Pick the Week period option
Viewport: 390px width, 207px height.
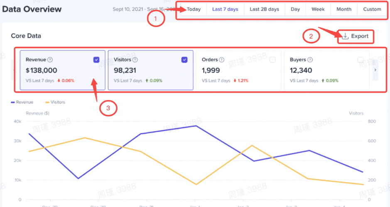click(x=318, y=9)
